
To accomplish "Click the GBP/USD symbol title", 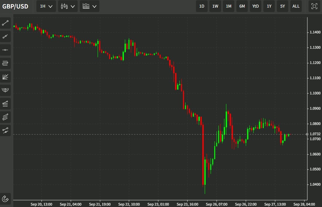I will (x=15, y=6).
